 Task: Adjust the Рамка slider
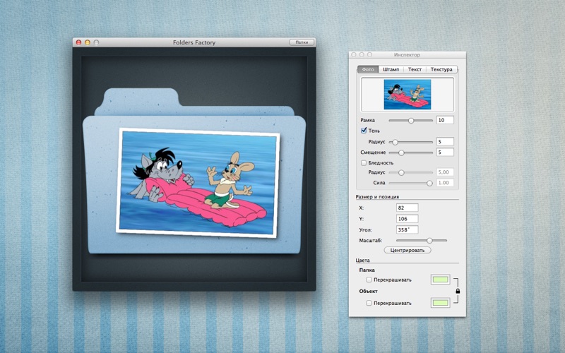411,120
